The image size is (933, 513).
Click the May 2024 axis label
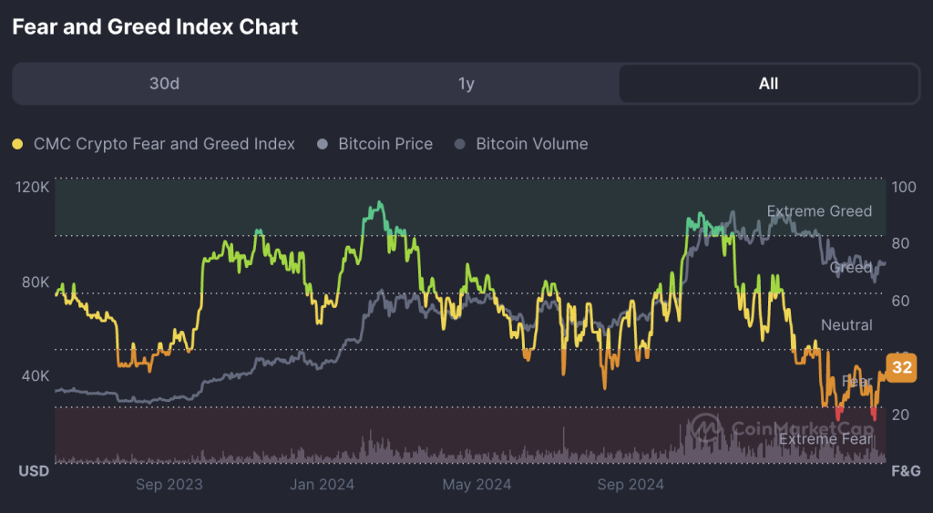[477, 485]
